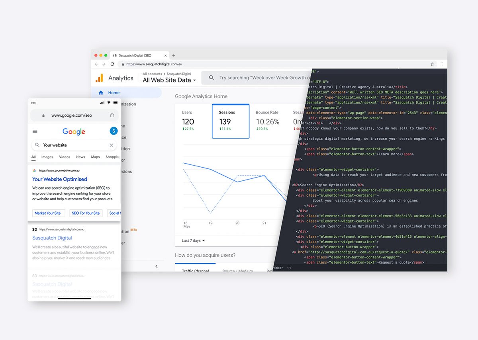Open the Sasquatch Digital search result
This screenshot has width=478, height=340.
coord(52,238)
